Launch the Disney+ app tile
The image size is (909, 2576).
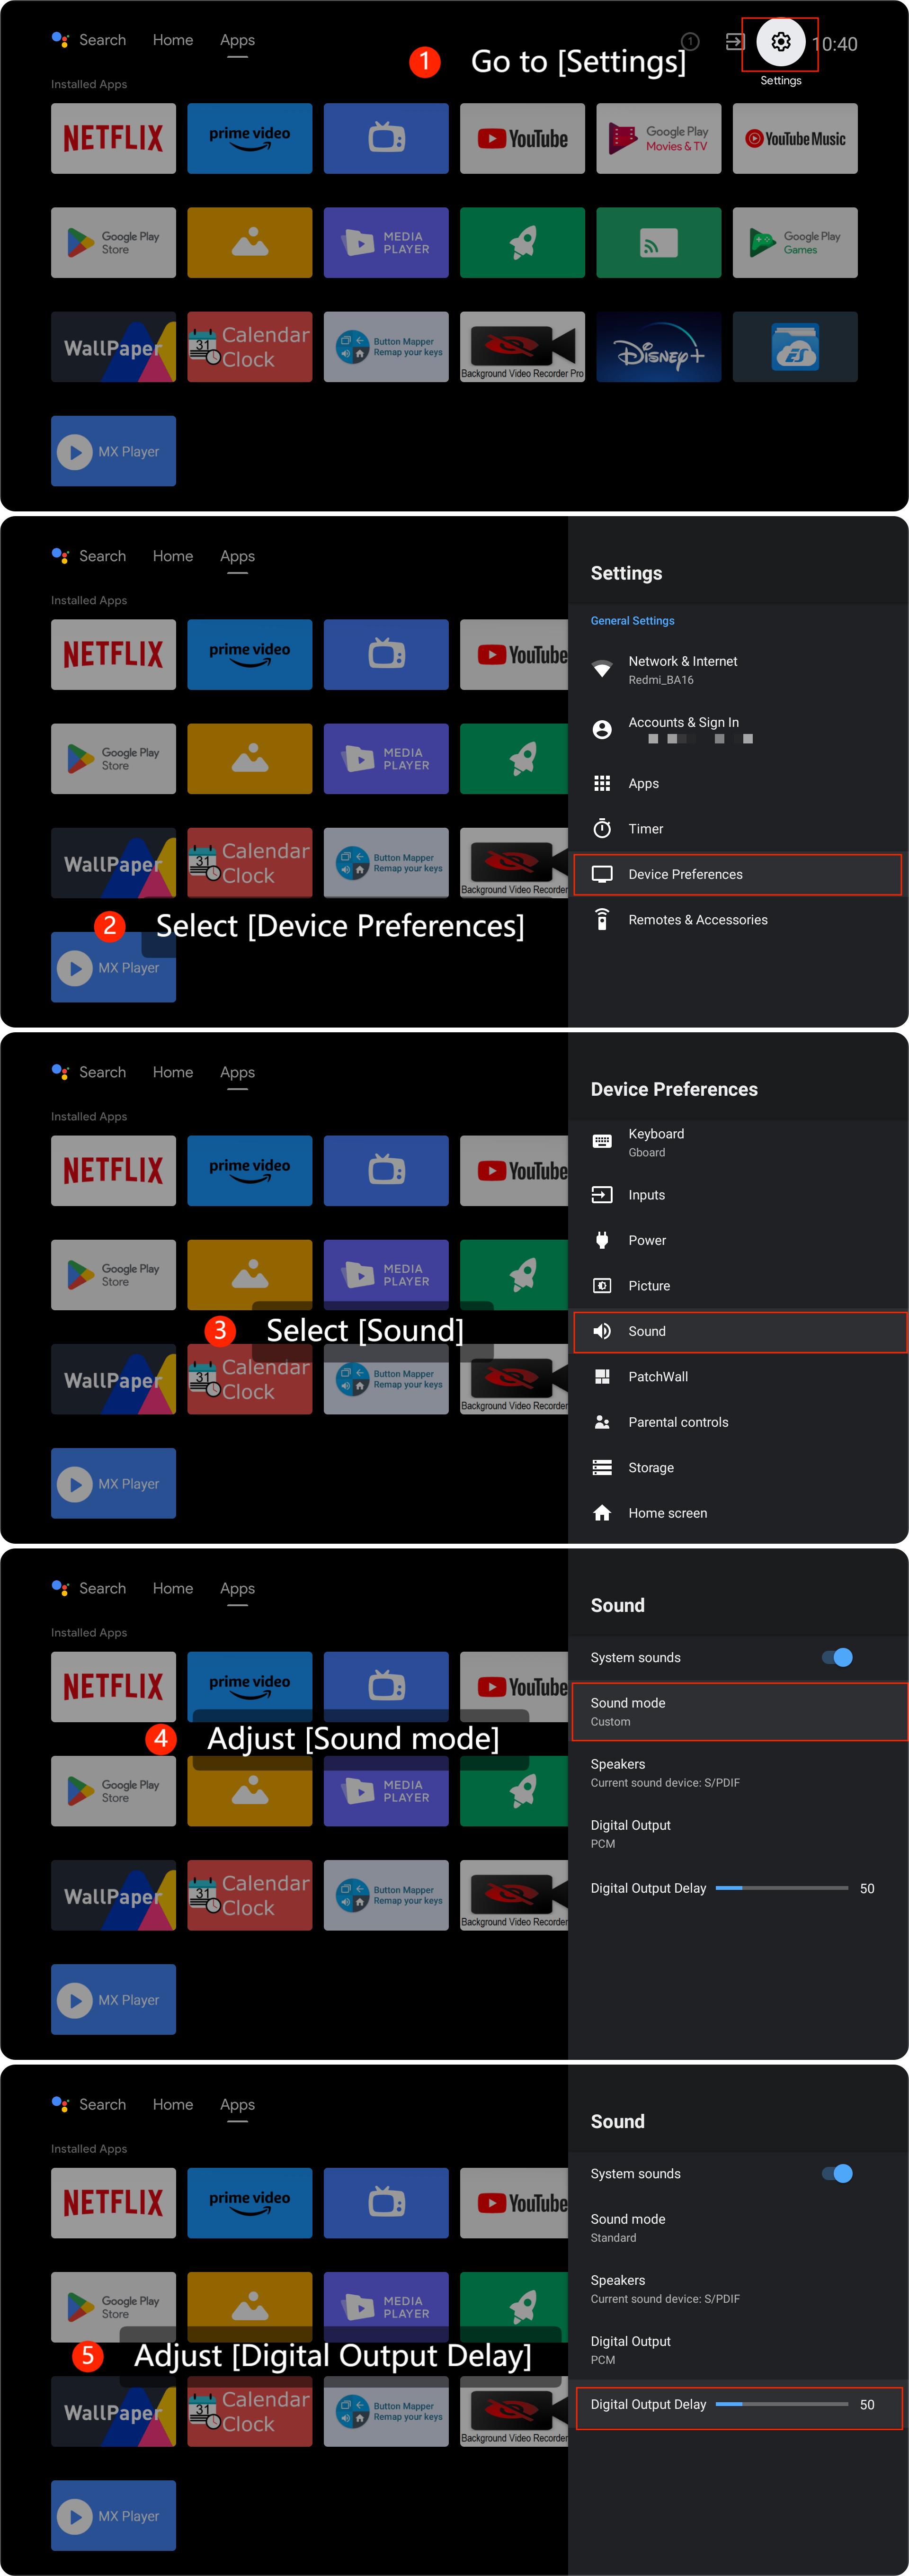coord(658,347)
